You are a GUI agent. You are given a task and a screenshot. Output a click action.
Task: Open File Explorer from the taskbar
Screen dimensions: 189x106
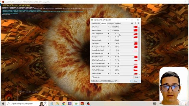[x=58, y=103]
